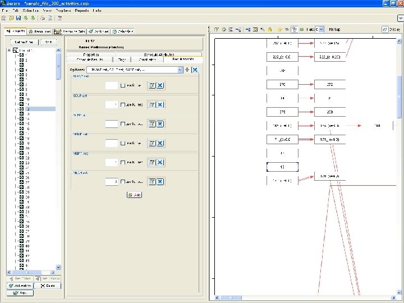The height and width of the screenshot is (303, 404).
Task: Collapse the root project node in the tree
Action: click(10, 50)
